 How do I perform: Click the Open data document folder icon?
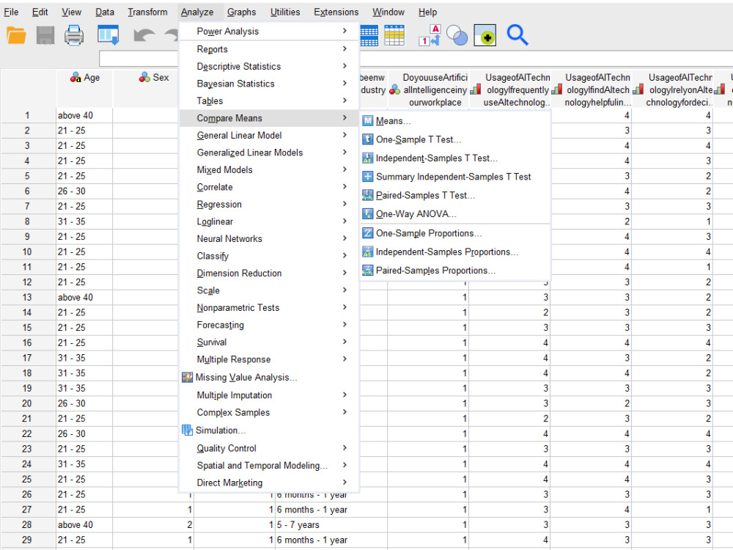(16, 35)
